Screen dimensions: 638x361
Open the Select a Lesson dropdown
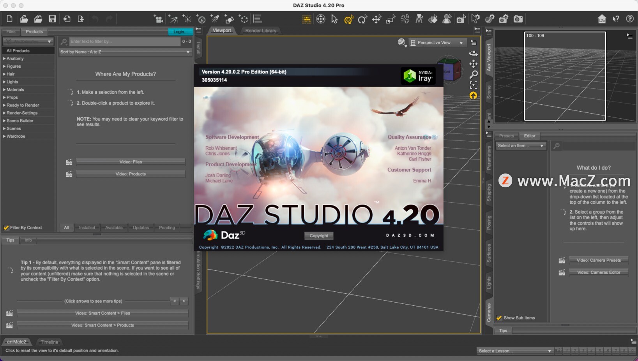(x=515, y=351)
